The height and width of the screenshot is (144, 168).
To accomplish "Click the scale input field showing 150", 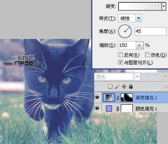I will click(127, 45).
